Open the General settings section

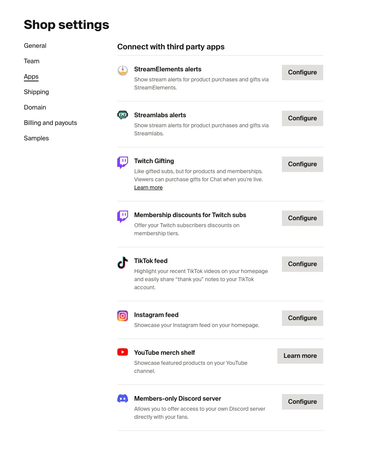35,46
